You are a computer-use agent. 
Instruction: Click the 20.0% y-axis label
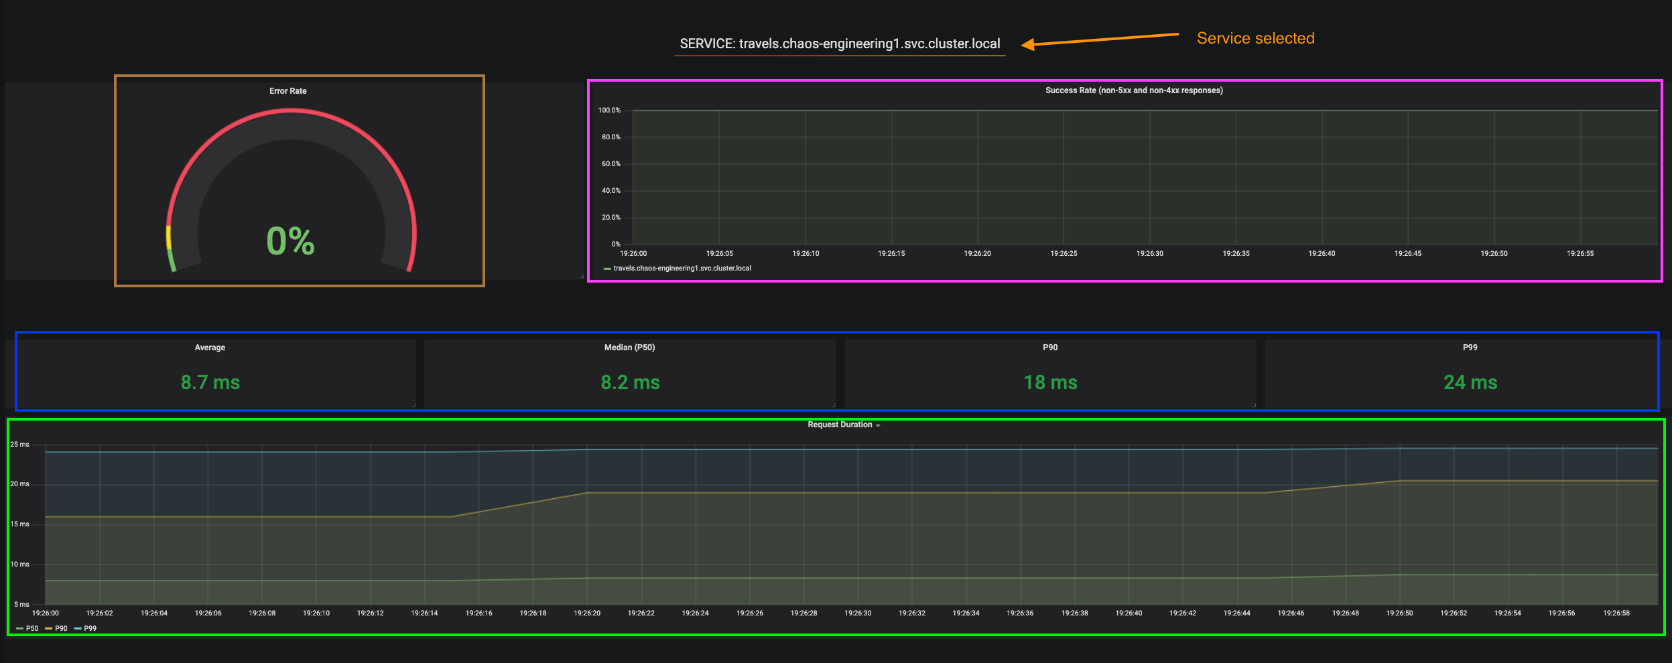point(611,217)
